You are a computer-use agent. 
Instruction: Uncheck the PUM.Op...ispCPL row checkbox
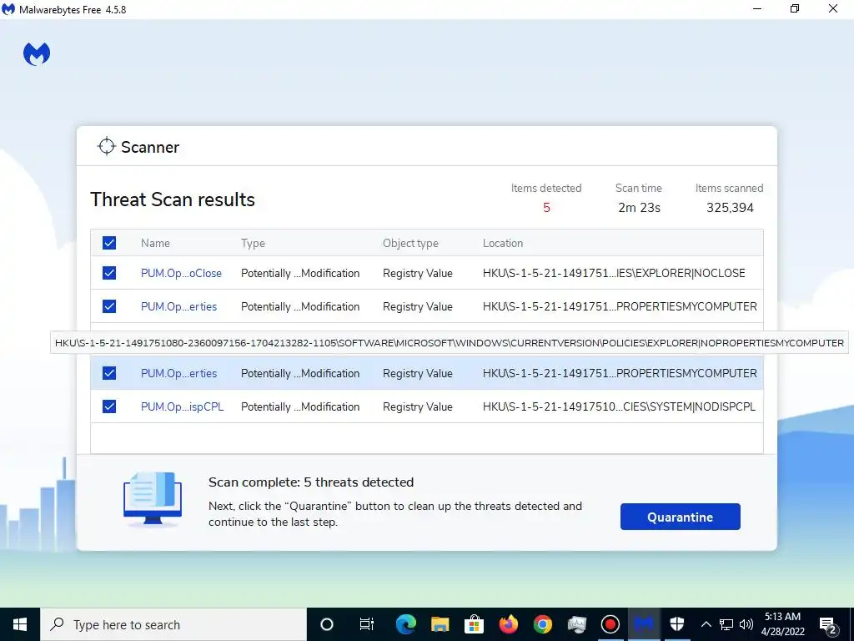click(109, 406)
